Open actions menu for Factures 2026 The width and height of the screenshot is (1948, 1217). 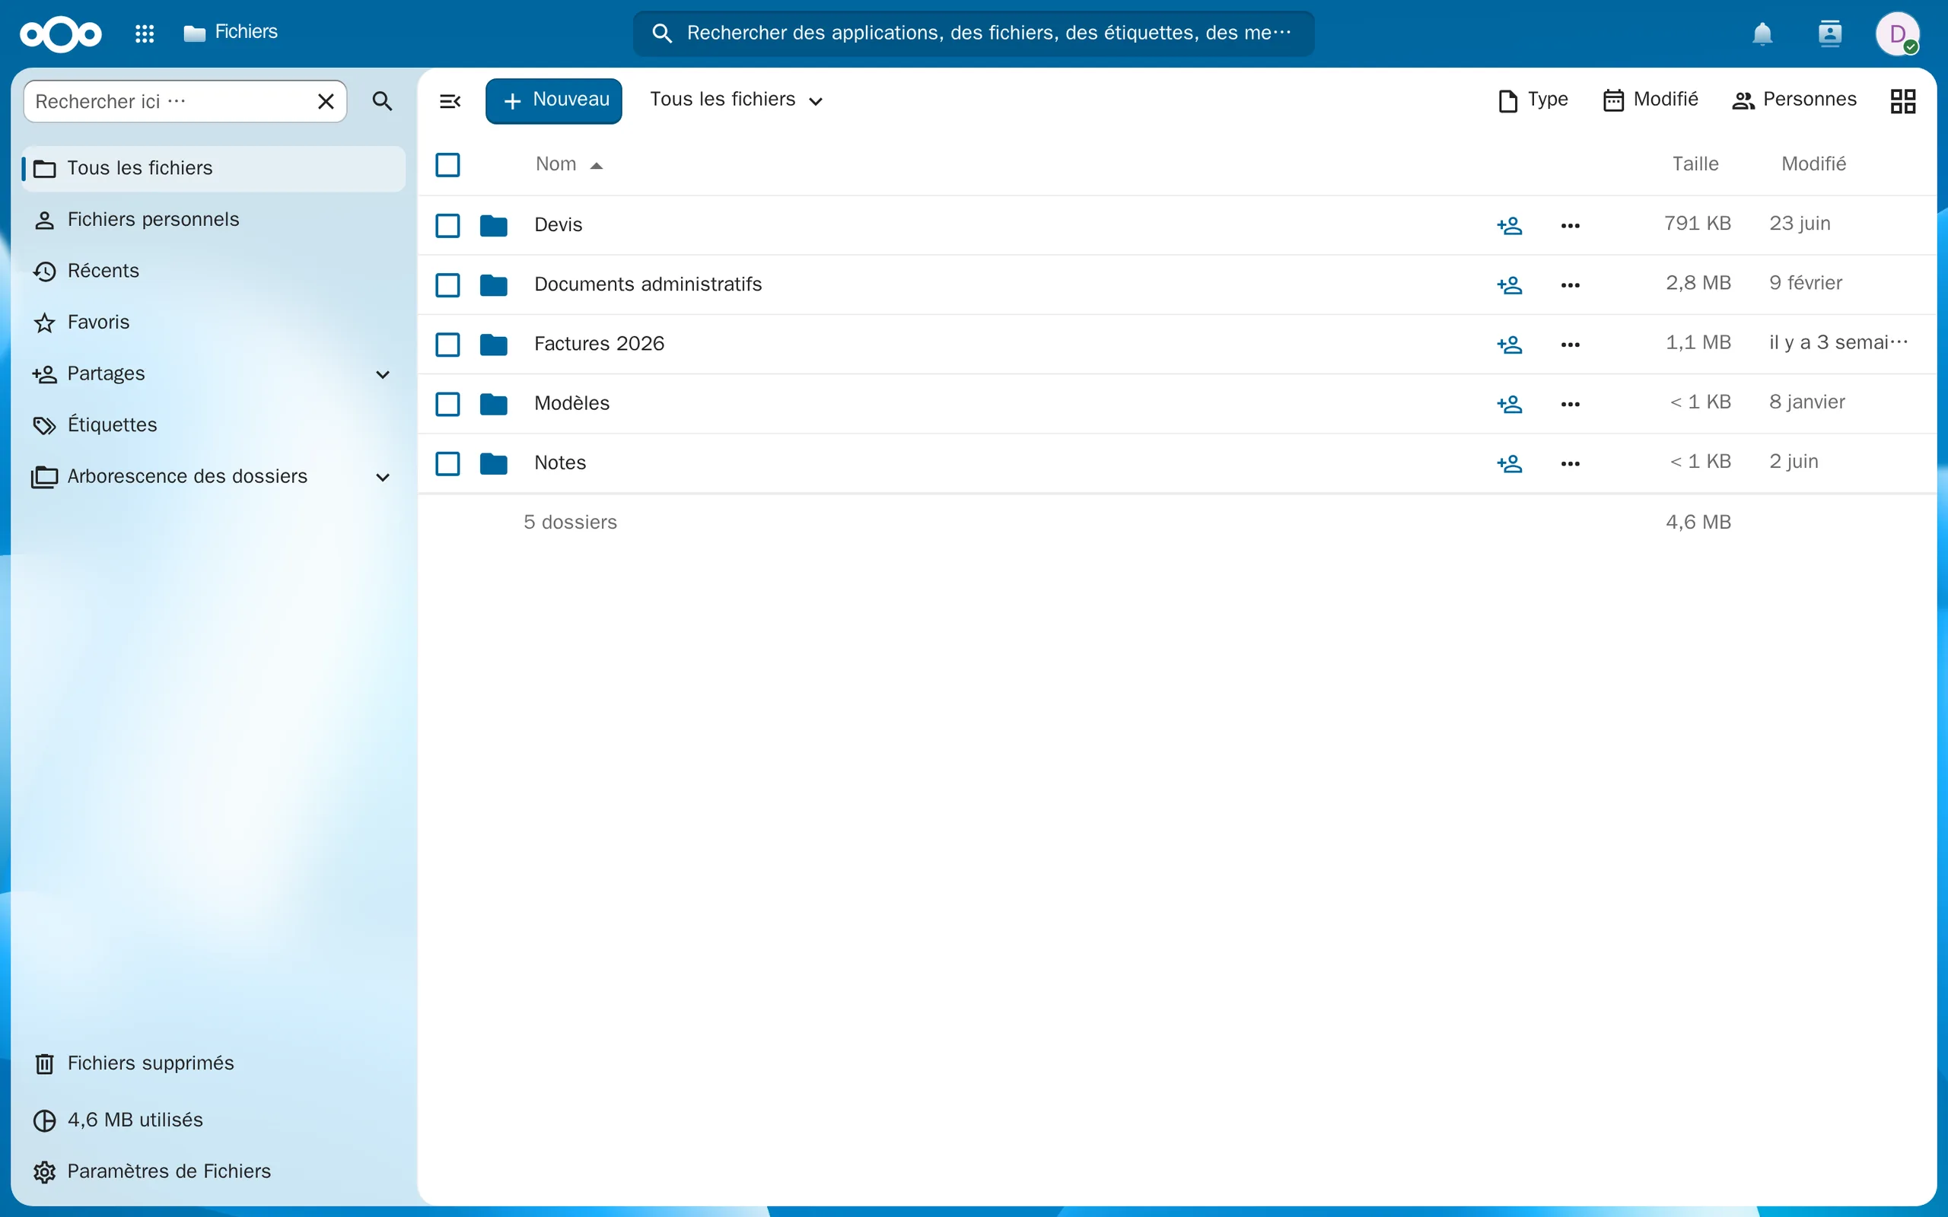(1570, 345)
